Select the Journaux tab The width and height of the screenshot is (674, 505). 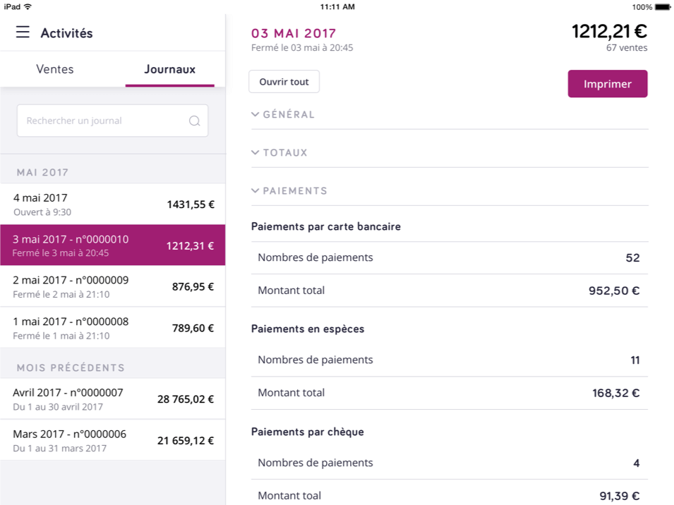click(x=169, y=69)
